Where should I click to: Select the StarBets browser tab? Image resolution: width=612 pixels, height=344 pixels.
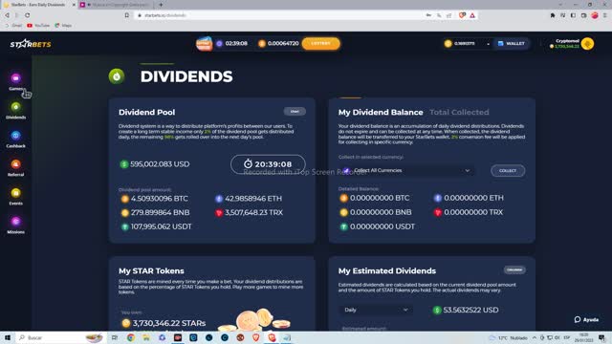click(38, 5)
